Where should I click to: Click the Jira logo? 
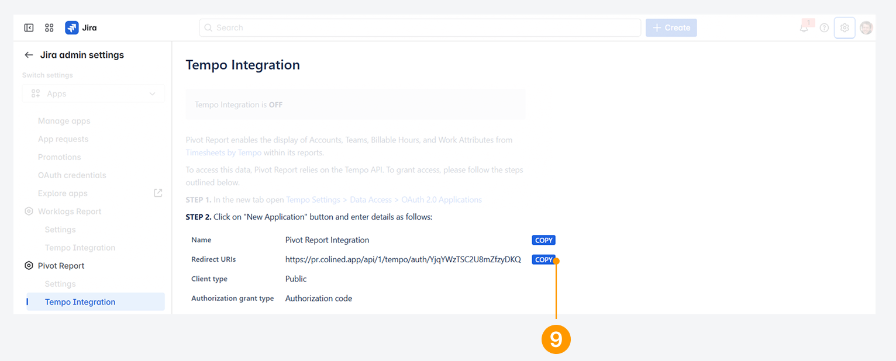[81, 27]
